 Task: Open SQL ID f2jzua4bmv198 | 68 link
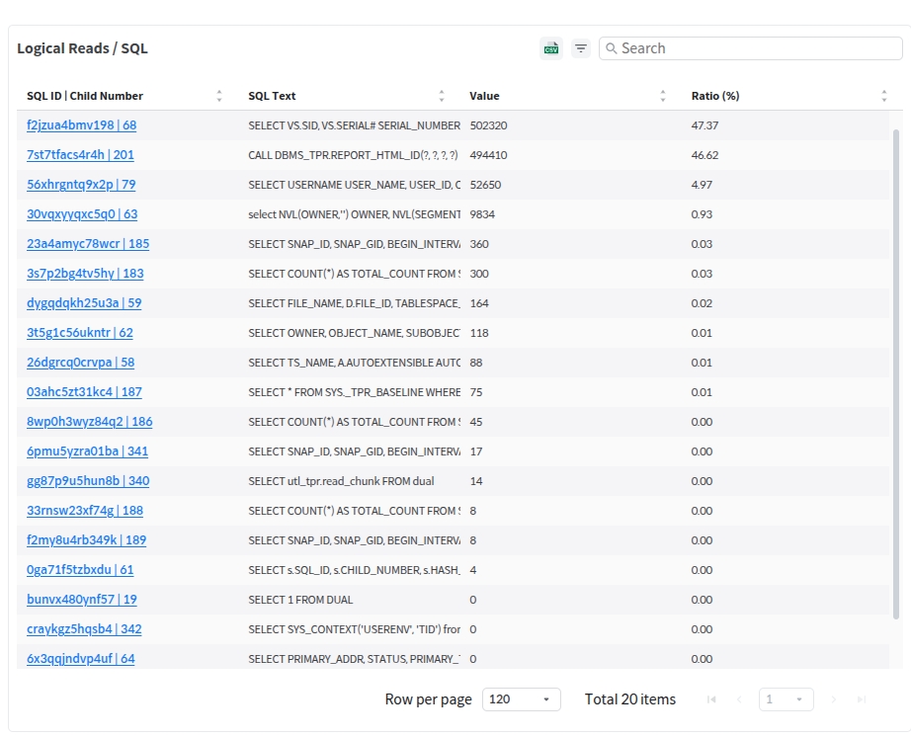(x=81, y=125)
